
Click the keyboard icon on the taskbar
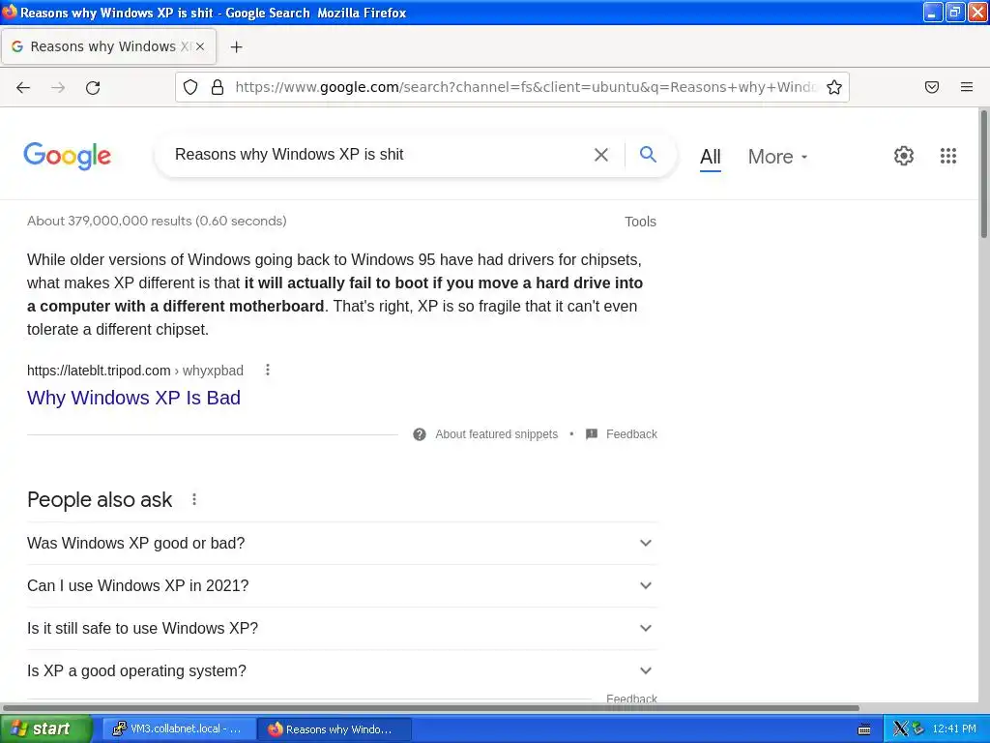point(864,729)
